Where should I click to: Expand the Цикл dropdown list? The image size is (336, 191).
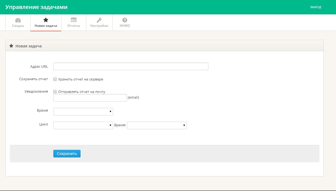click(x=83, y=125)
